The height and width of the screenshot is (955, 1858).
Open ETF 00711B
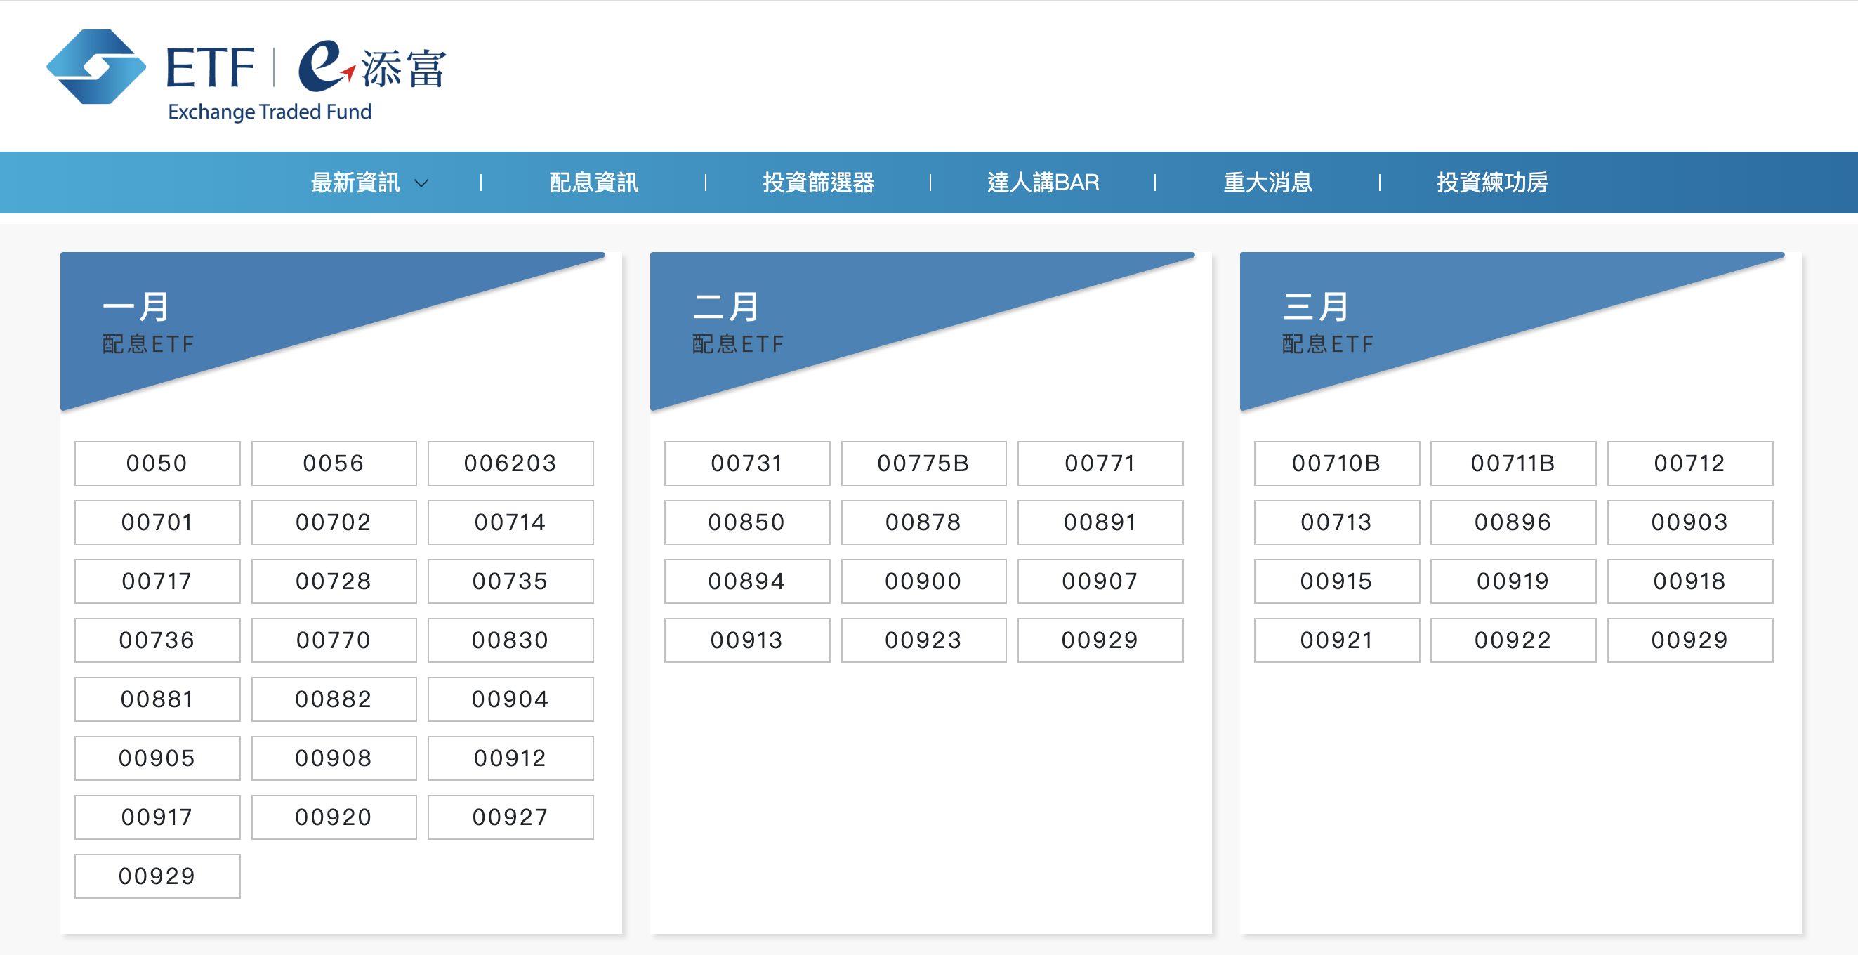[1514, 463]
